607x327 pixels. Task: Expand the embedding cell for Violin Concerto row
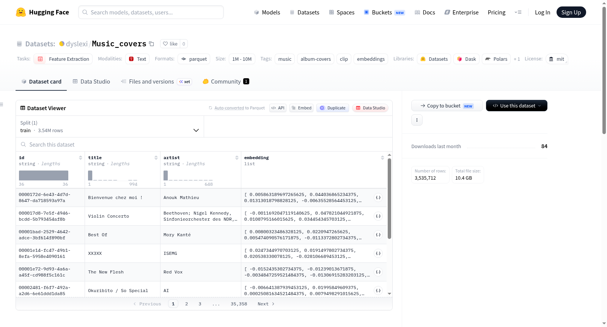coord(378,216)
